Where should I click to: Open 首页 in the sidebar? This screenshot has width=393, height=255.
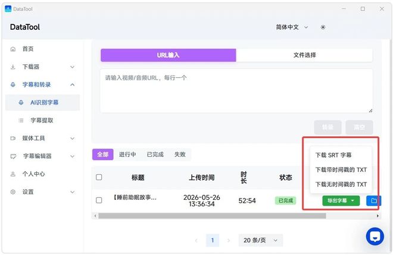tap(43, 49)
